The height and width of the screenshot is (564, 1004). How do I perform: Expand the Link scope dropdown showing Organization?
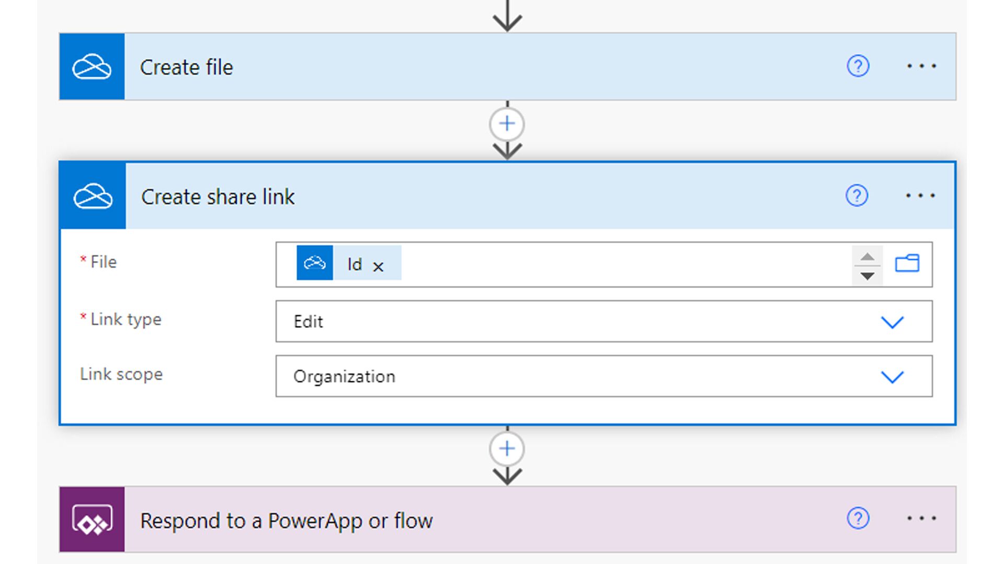click(892, 377)
